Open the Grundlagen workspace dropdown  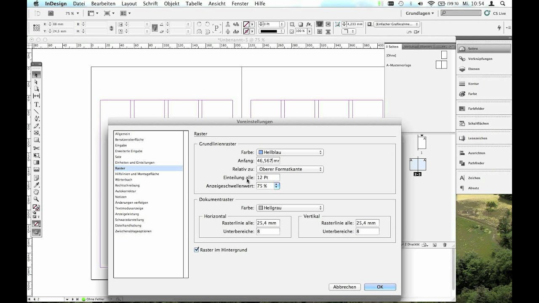tap(420, 13)
